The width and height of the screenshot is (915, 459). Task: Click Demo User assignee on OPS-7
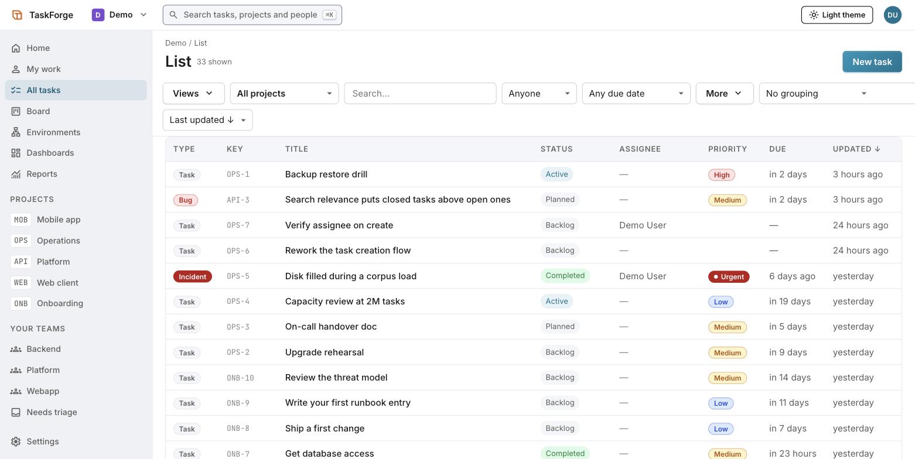[x=643, y=225]
